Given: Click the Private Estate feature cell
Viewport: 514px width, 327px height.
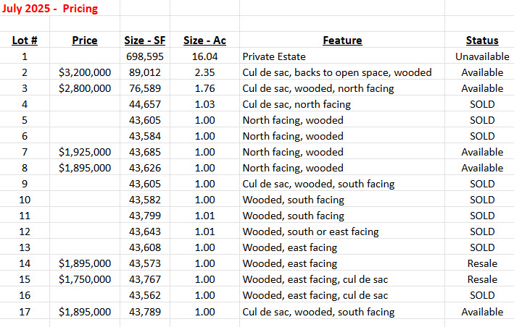Looking at the screenshot, I should 274,56.
